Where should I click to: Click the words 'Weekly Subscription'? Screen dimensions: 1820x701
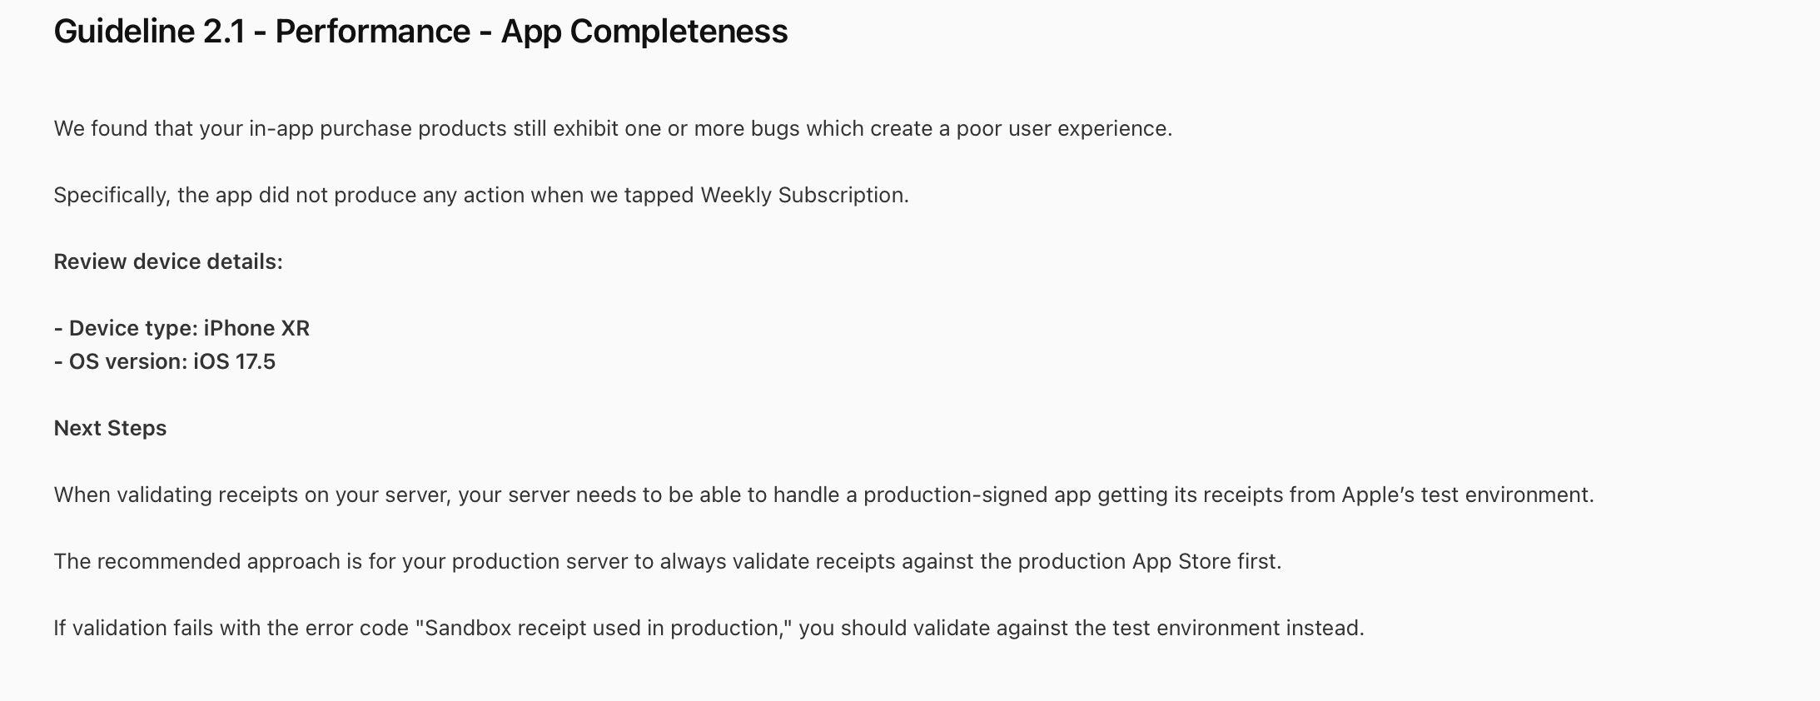pyautogui.click(x=803, y=196)
